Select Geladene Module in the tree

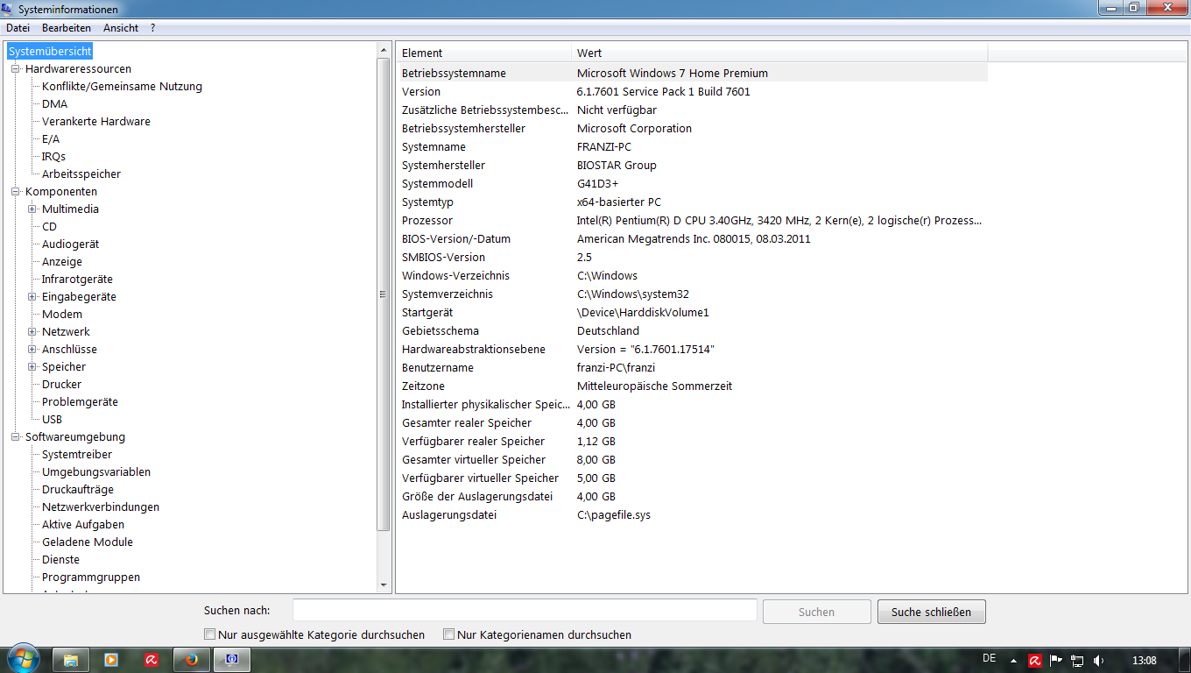(x=88, y=542)
